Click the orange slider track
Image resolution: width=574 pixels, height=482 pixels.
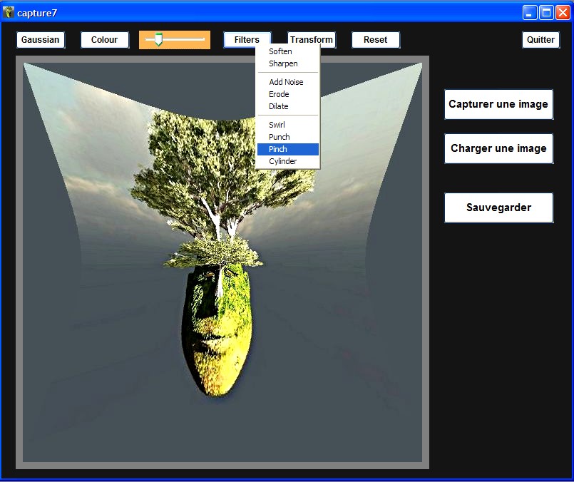(x=175, y=39)
